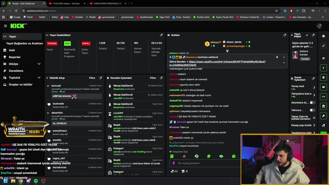Show more bookmarks with the overflow chevron
329x185 pixels.
(323, 17)
